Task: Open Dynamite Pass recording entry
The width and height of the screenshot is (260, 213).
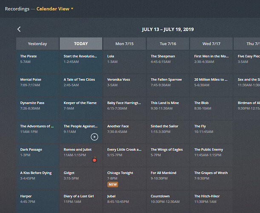Action: tap(37, 109)
